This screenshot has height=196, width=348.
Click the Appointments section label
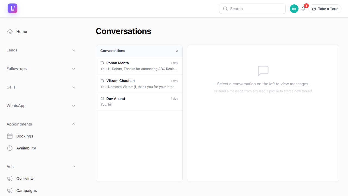[19, 124]
